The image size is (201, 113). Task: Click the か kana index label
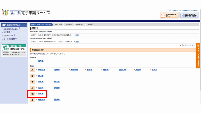click(32, 76)
